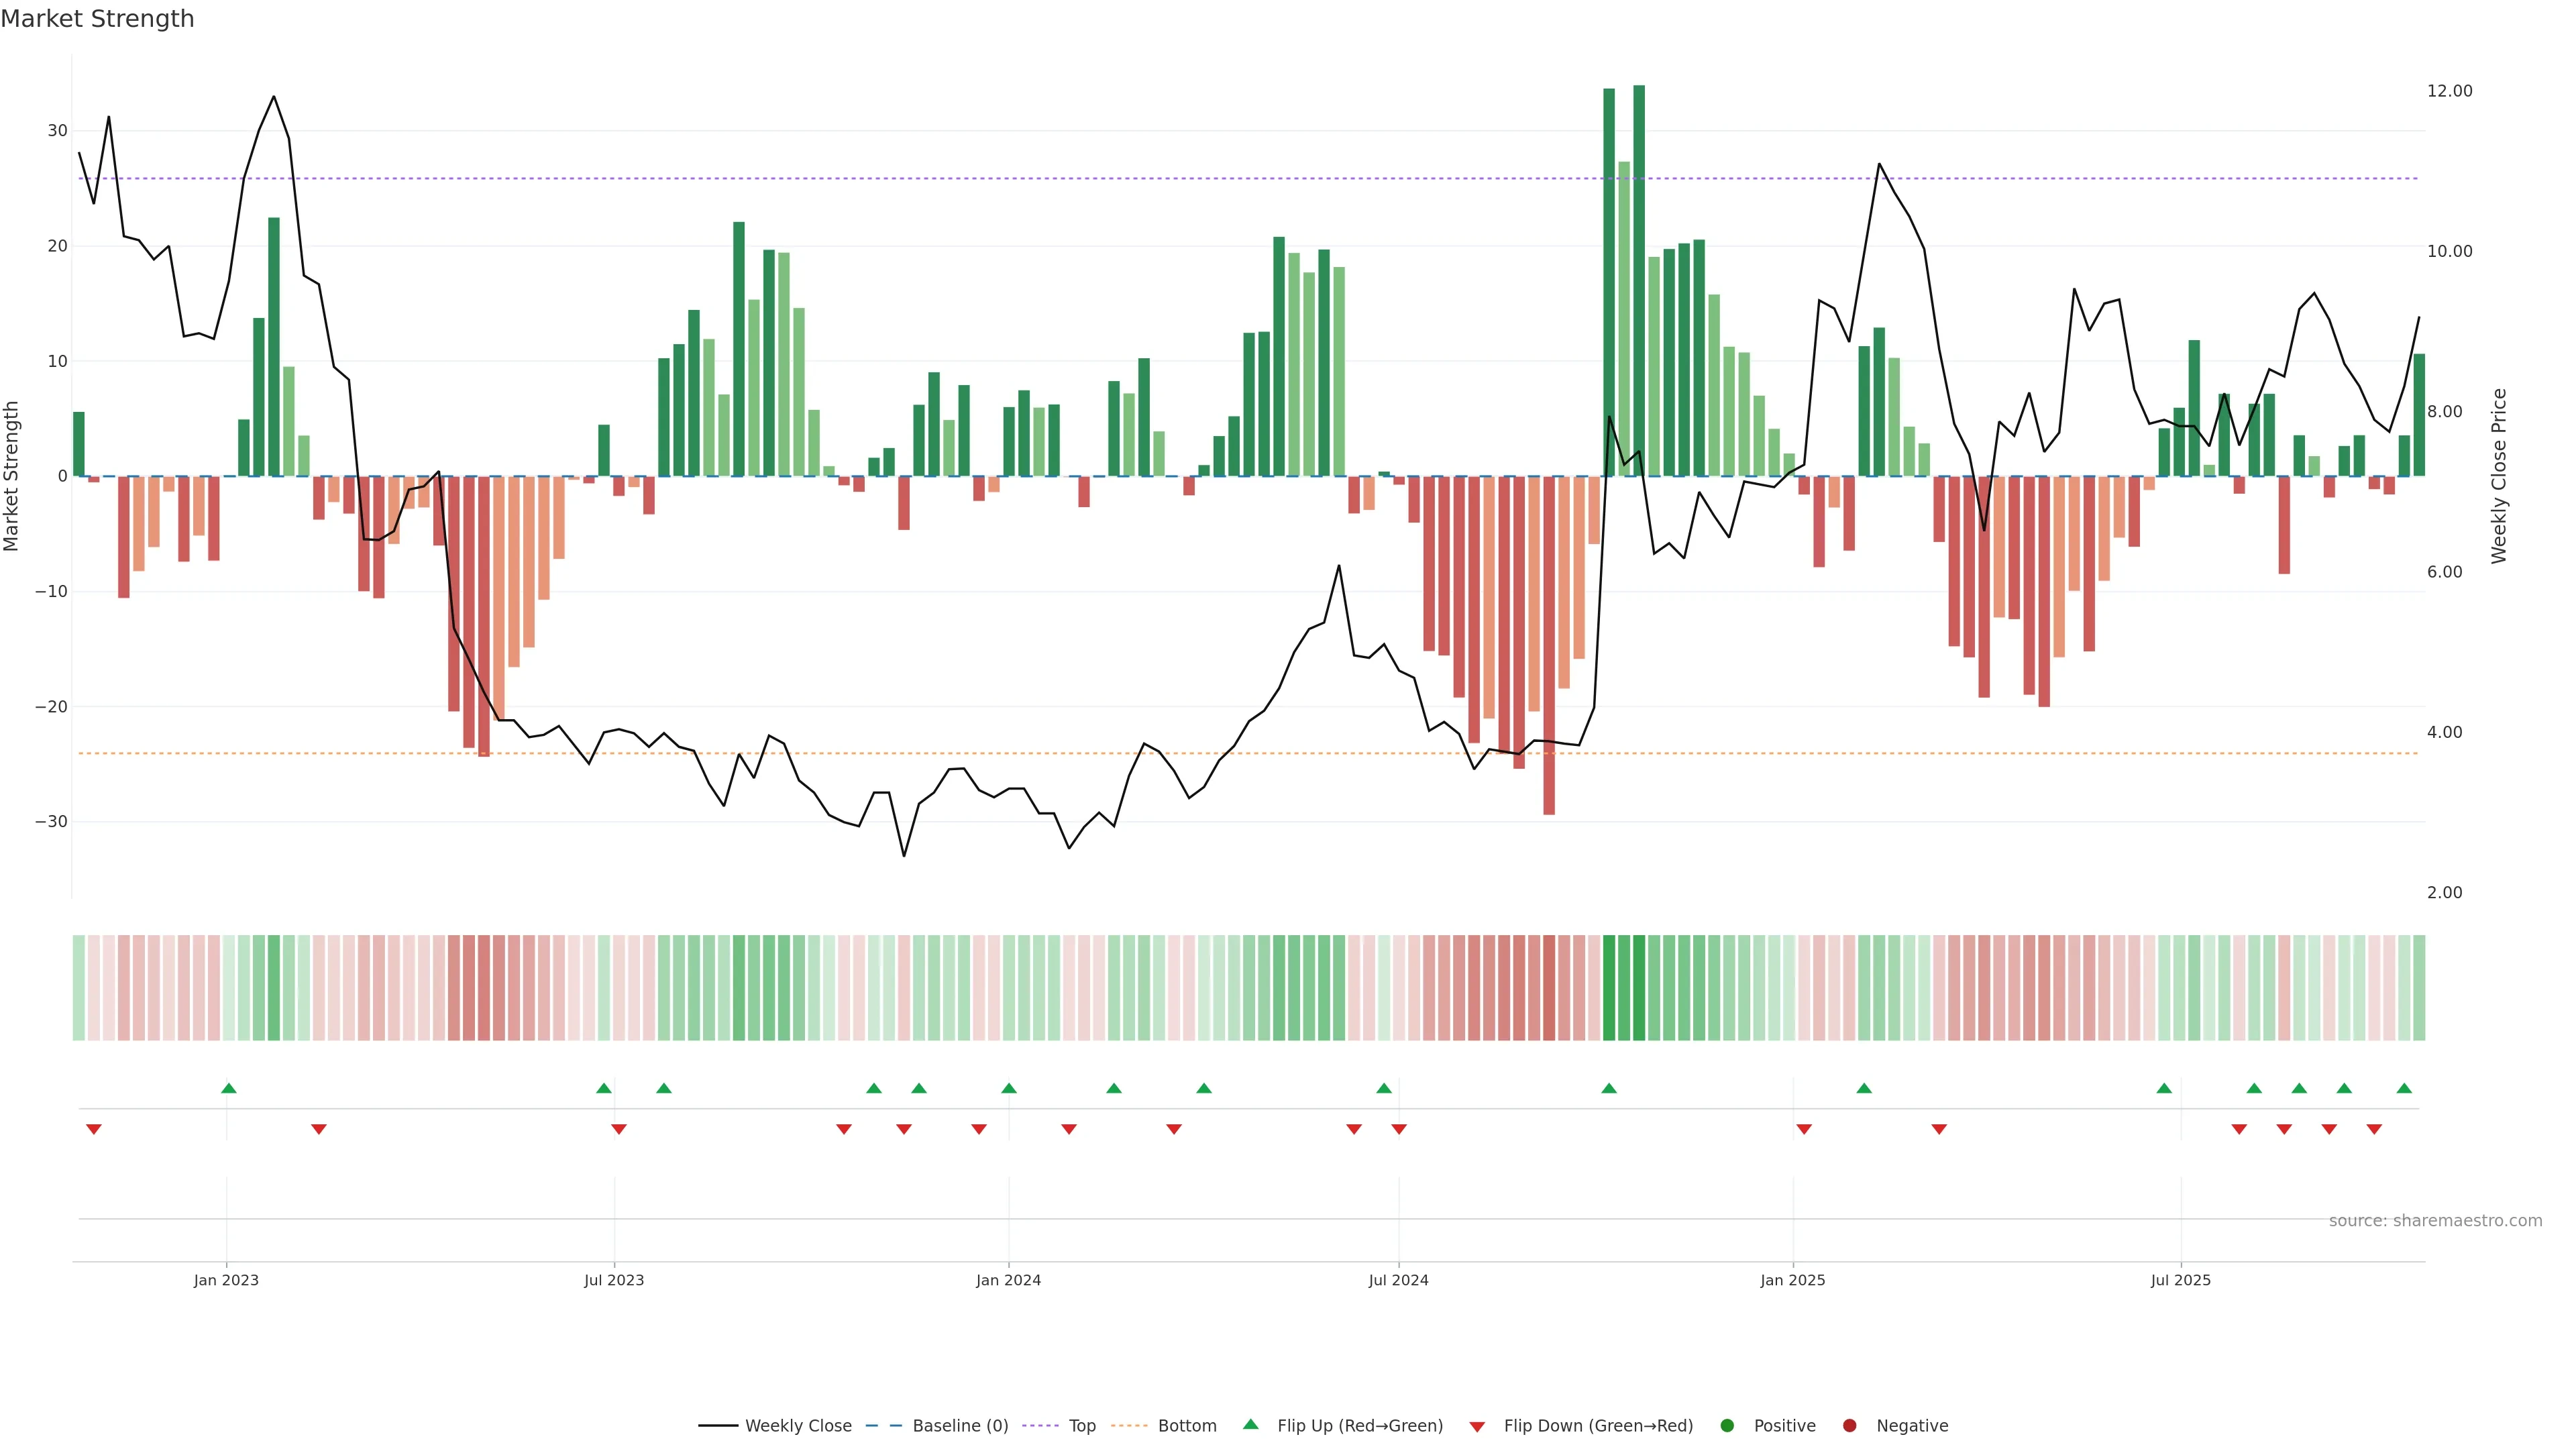Click the flip-up marker nearest Jan 2023
The height and width of the screenshot is (1449, 2576).
pos(229,1088)
